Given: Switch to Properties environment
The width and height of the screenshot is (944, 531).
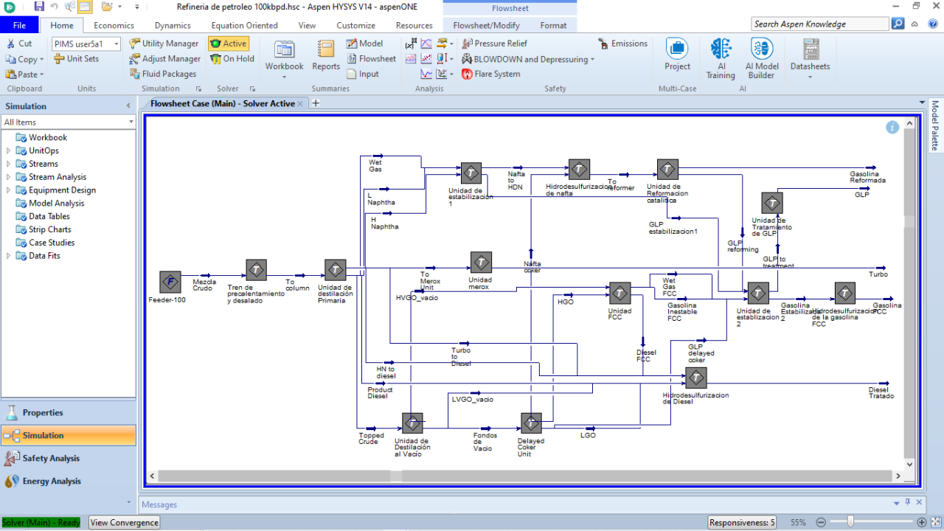Looking at the screenshot, I should [x=68, y=412].
